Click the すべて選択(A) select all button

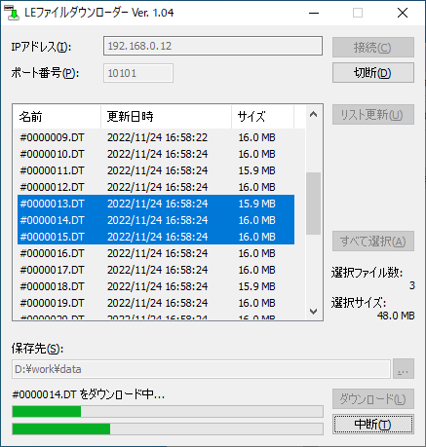[373, 242]
